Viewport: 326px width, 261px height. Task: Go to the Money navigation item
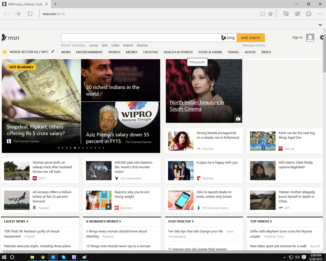[x=132, y=52]
